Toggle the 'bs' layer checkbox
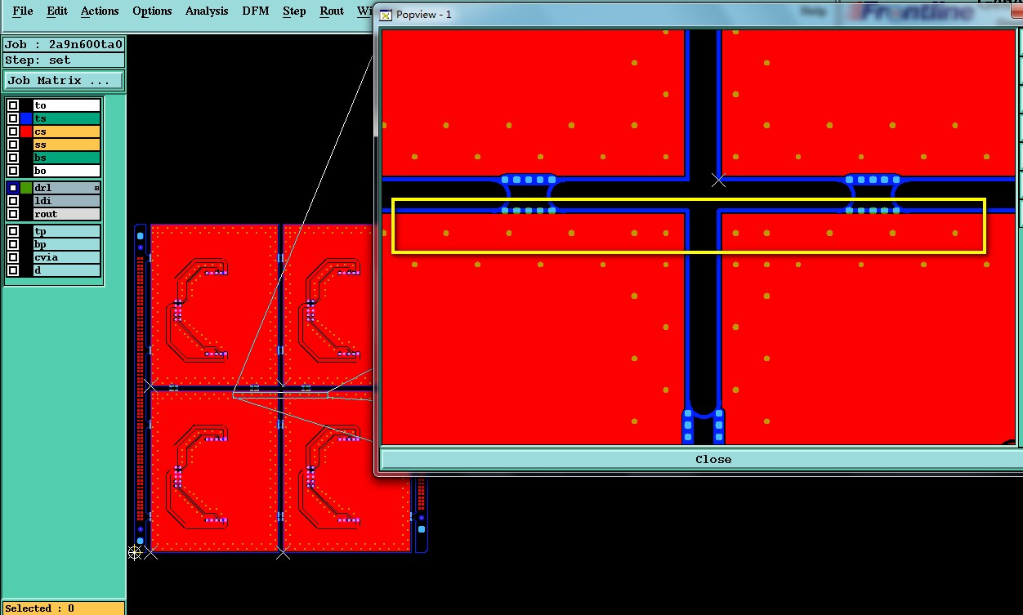 point(13,158)
